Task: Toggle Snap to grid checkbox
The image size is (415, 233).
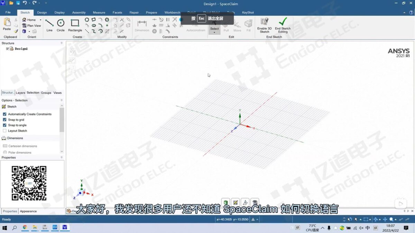Action: (4, 120)
